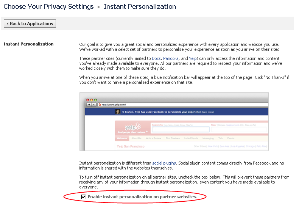Open the Docs partner link
Screen dimensions: 299x204
click(156, 58)
